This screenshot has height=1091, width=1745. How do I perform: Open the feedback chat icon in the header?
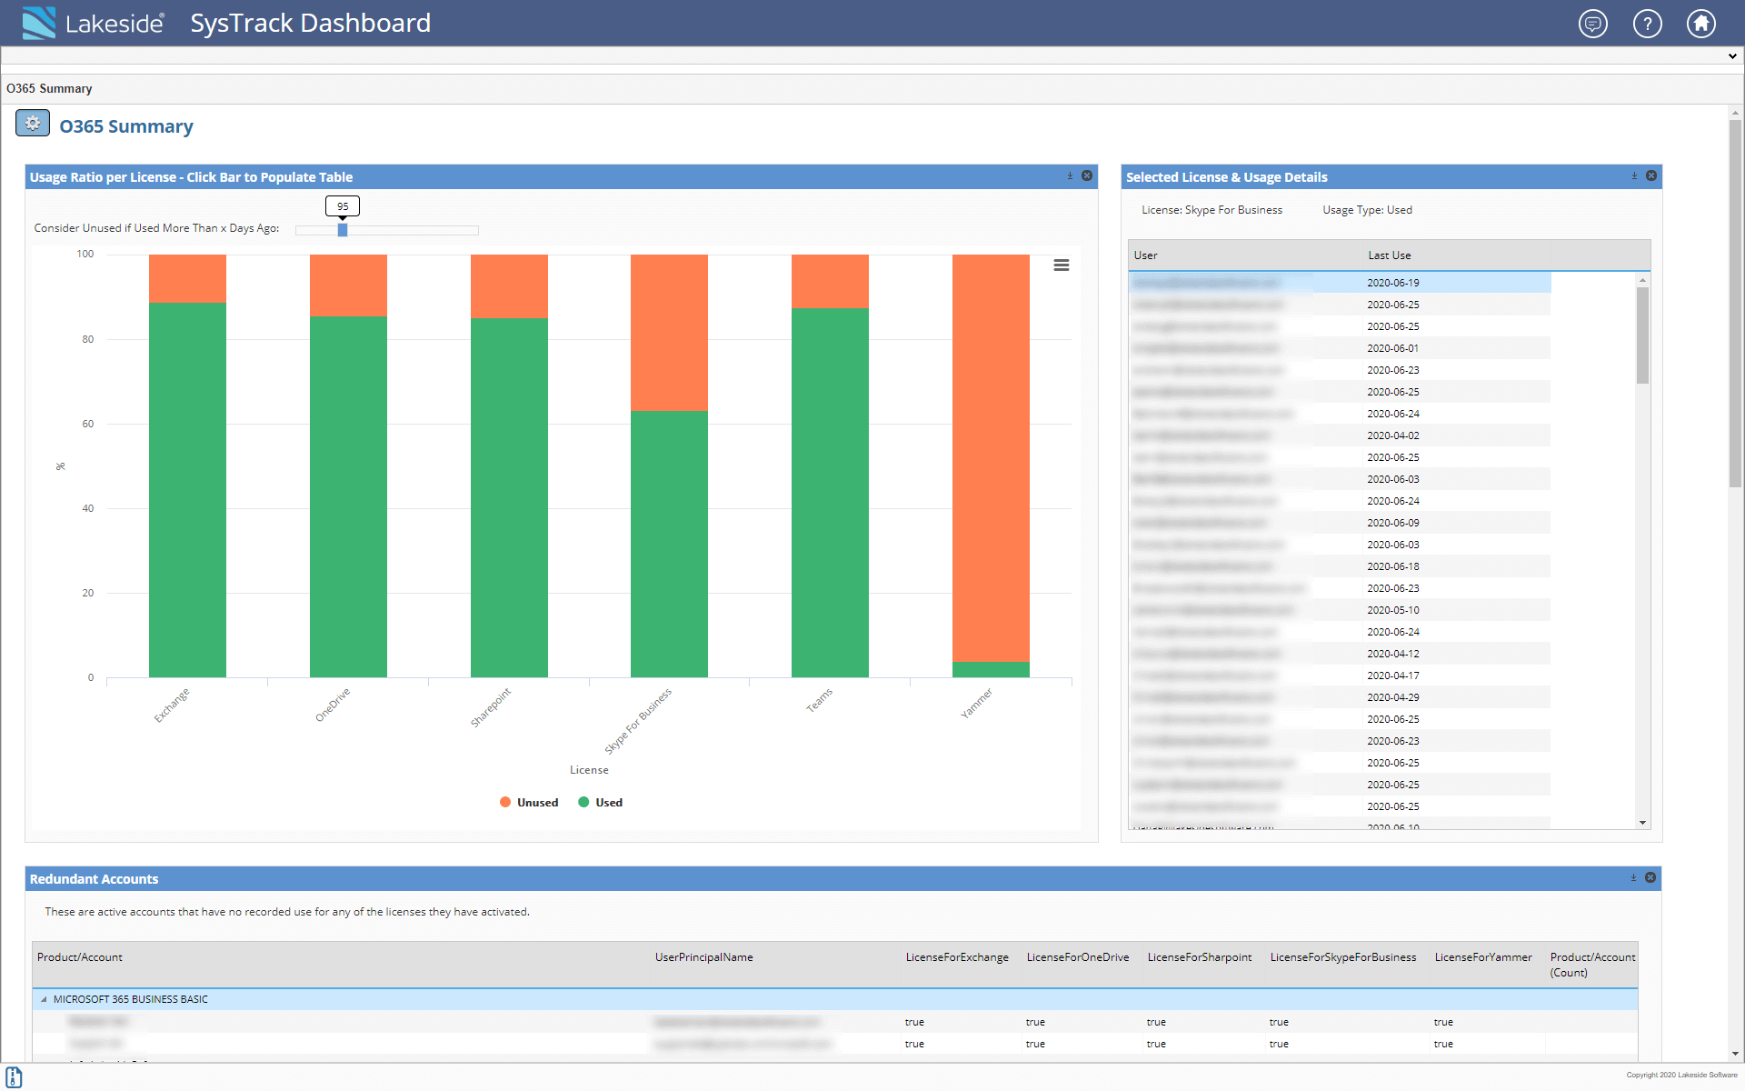pyautogui.click(x=1592, y=24)
